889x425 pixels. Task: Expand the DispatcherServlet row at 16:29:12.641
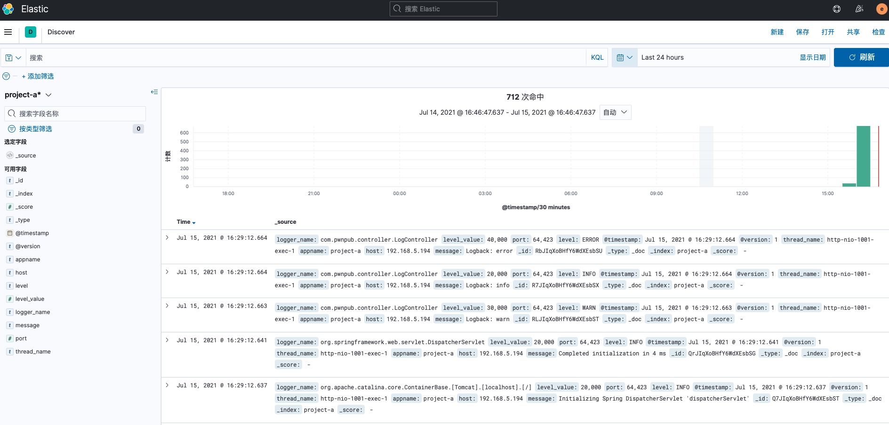[x=167, y=340]
